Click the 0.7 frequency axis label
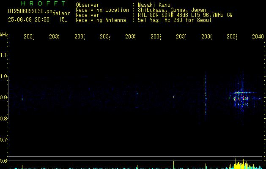The image size is (266, 169). click(3, 140)
